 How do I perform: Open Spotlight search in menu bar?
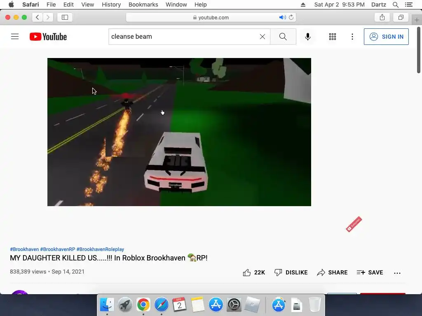(395, 5)
